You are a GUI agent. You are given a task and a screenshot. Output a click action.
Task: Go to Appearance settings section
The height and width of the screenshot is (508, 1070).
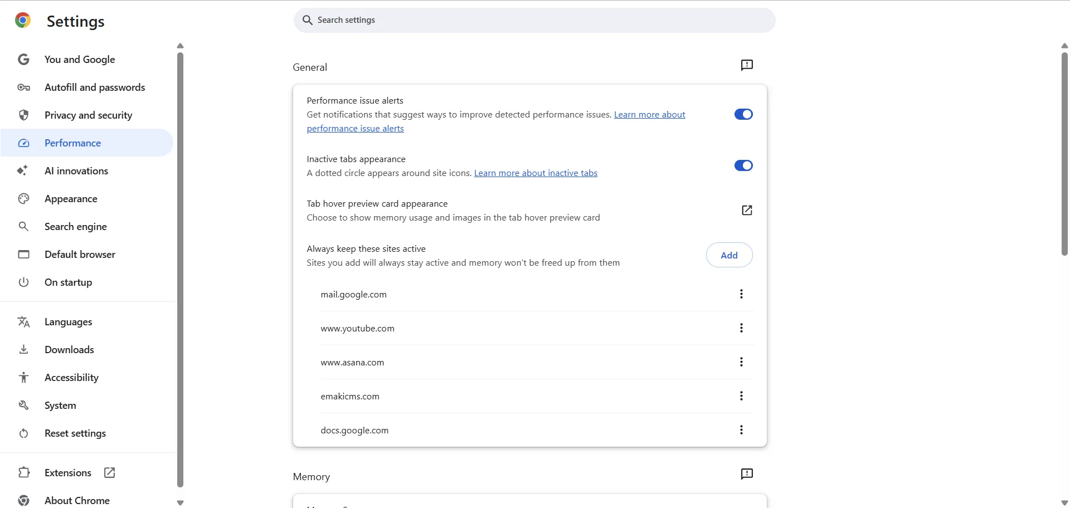(71, 199)
